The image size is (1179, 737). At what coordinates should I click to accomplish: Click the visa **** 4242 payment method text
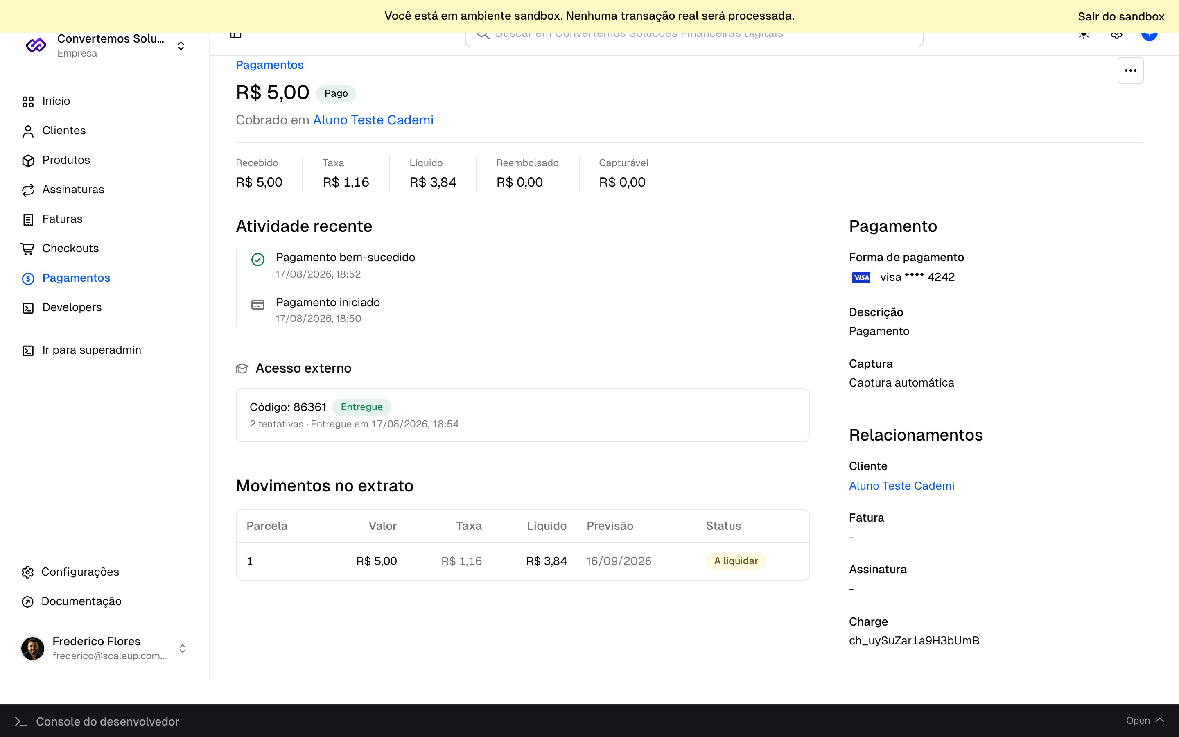917,277
